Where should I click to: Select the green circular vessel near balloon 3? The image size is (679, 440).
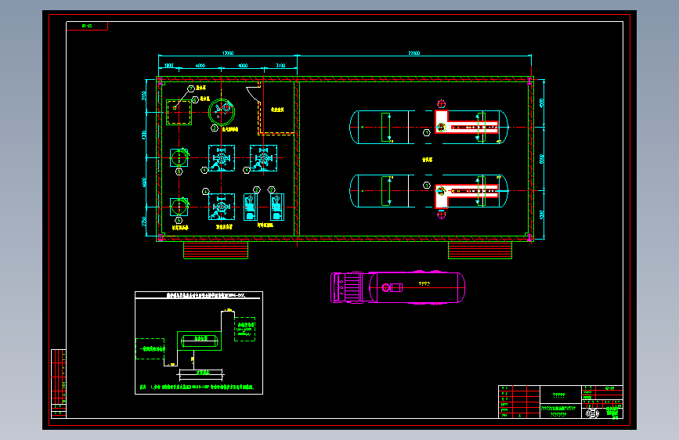click(x=222, y=112)
